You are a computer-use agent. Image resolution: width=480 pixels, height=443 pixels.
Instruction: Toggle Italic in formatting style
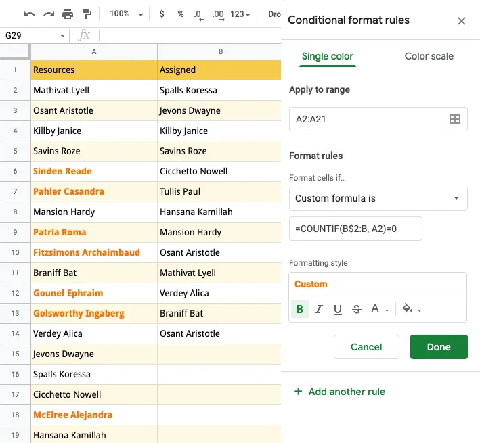(319, 309)
